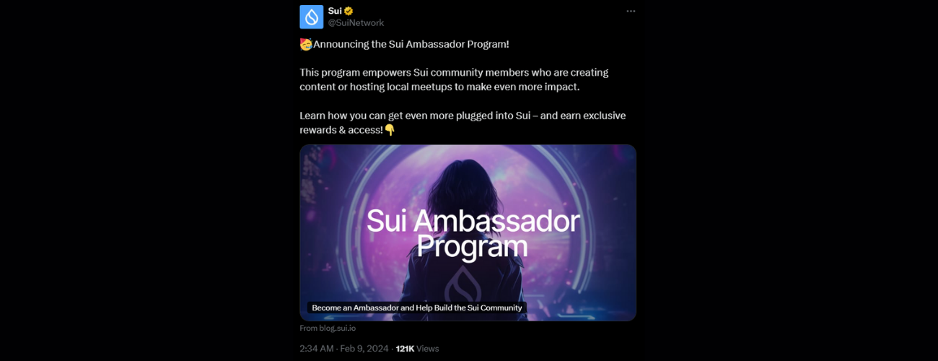938x361 pixels.
Task: Click the 'Become an Ambassador' card caption
Action: pyautogui.click(x=417, y=308)
